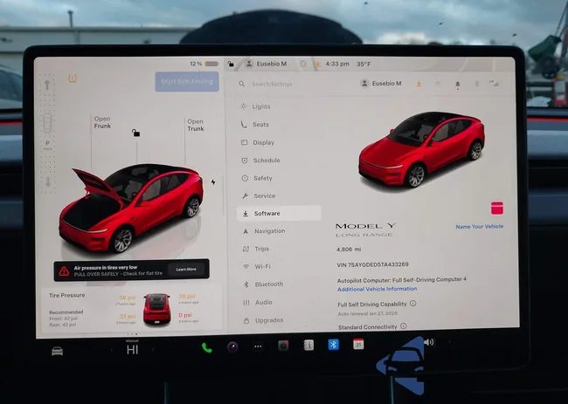Screen dimensions: 568x404
Task: Tap the phone icon in bottom bar
Action: tap(207, 346)
